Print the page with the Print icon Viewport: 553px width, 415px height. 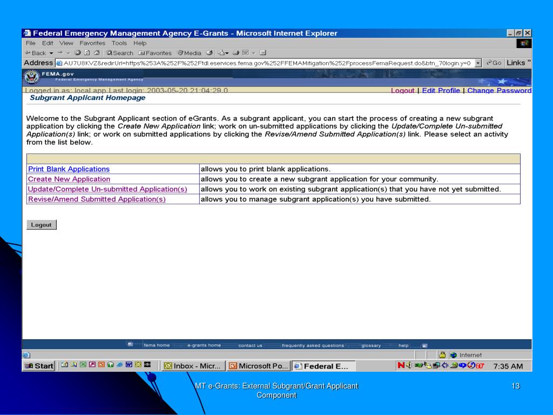pos(236,52)
